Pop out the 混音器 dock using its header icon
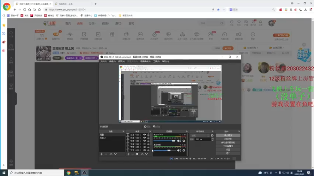This screenshot has height=176, width=314. [x=187, y=131]
